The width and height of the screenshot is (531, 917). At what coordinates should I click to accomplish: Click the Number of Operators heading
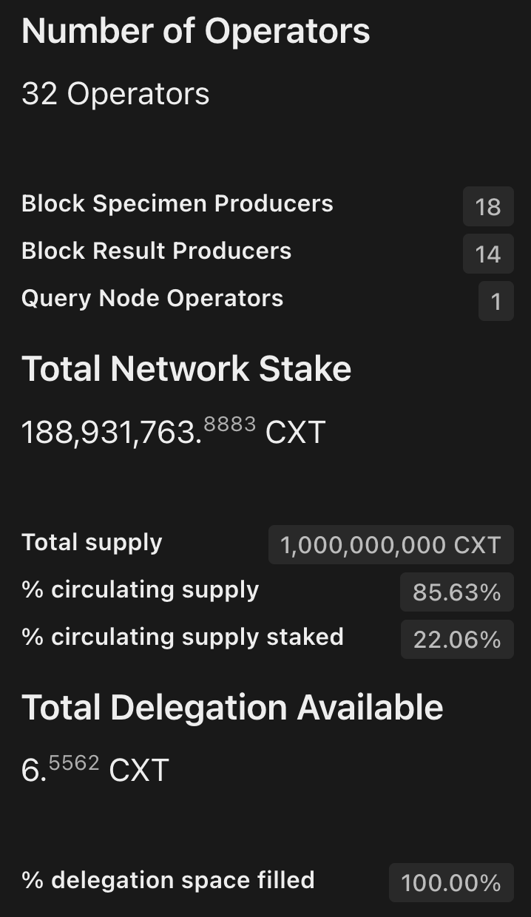pos(196,32)
